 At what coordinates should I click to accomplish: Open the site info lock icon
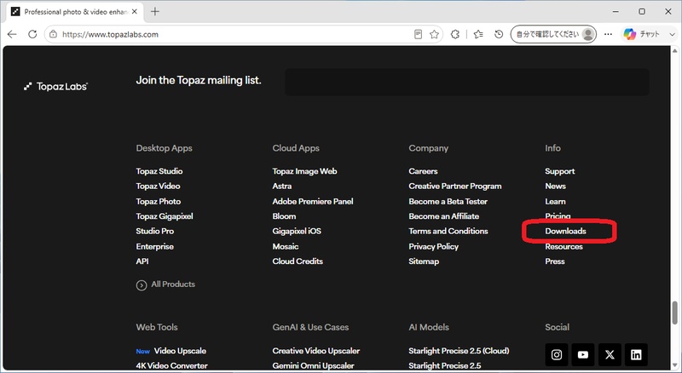coord(53,34)
